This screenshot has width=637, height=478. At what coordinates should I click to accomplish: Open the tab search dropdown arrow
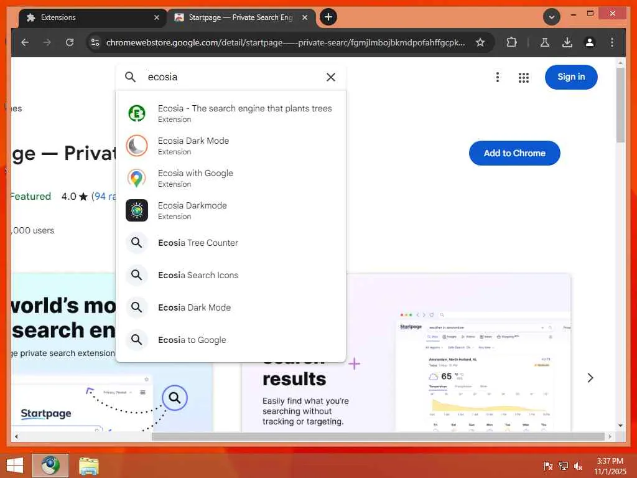click(x=552, y=17)
